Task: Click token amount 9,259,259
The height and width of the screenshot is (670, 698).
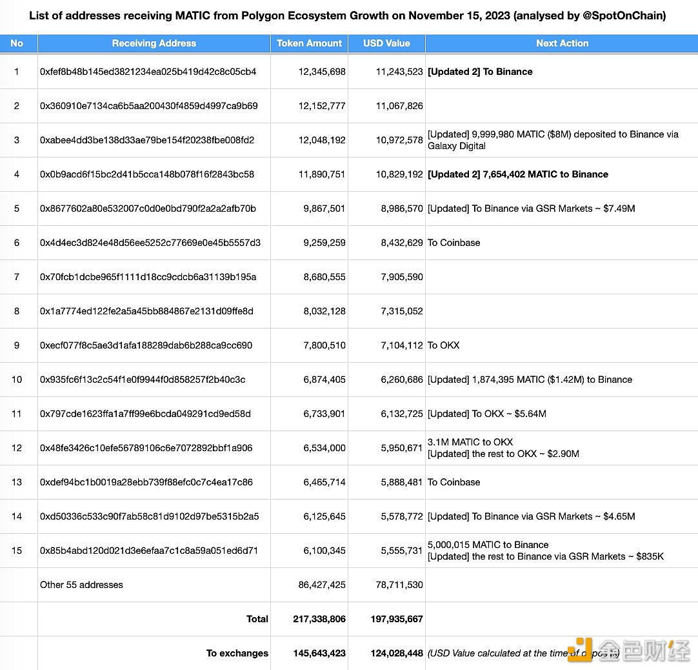Action: (324, 243)
